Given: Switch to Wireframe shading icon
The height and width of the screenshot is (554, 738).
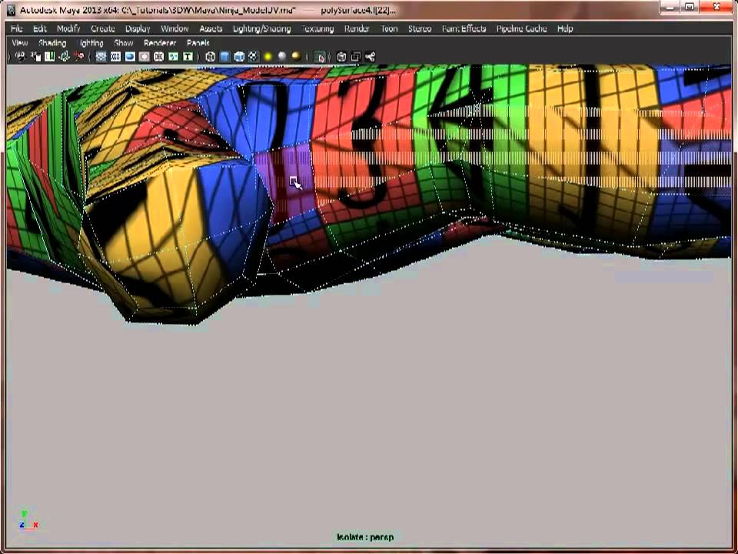Looking at the screenshot, I should tap(211, 57).
